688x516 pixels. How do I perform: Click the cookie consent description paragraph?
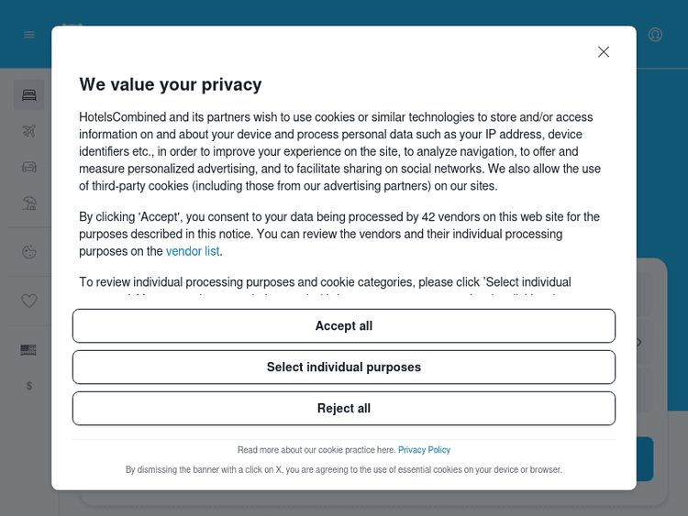click(339, 152)
